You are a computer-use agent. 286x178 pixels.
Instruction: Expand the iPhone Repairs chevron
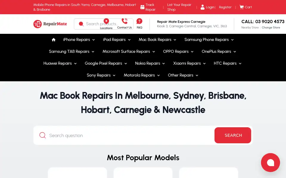pos(94,40)
